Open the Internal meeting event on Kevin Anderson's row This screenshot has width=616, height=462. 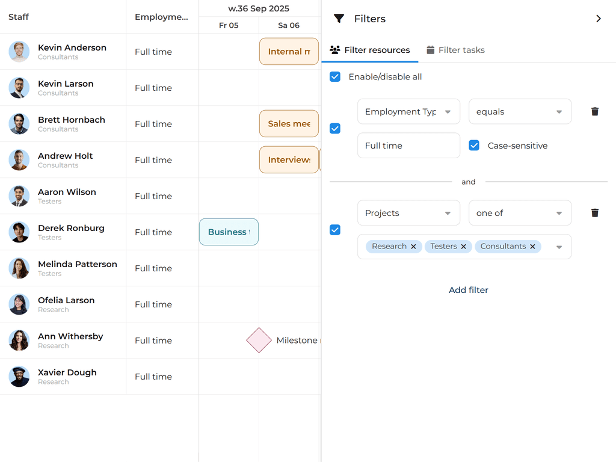(x=289, y=52)
